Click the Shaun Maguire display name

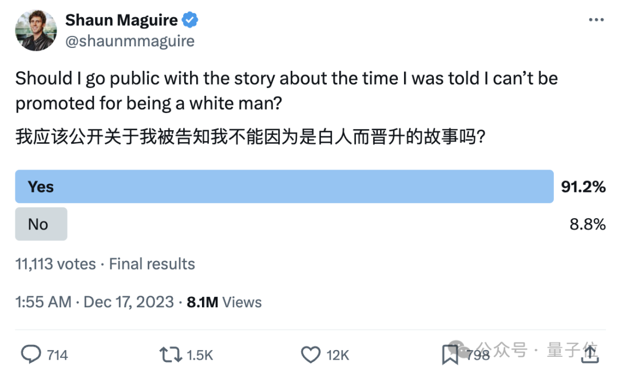point(121,21)
